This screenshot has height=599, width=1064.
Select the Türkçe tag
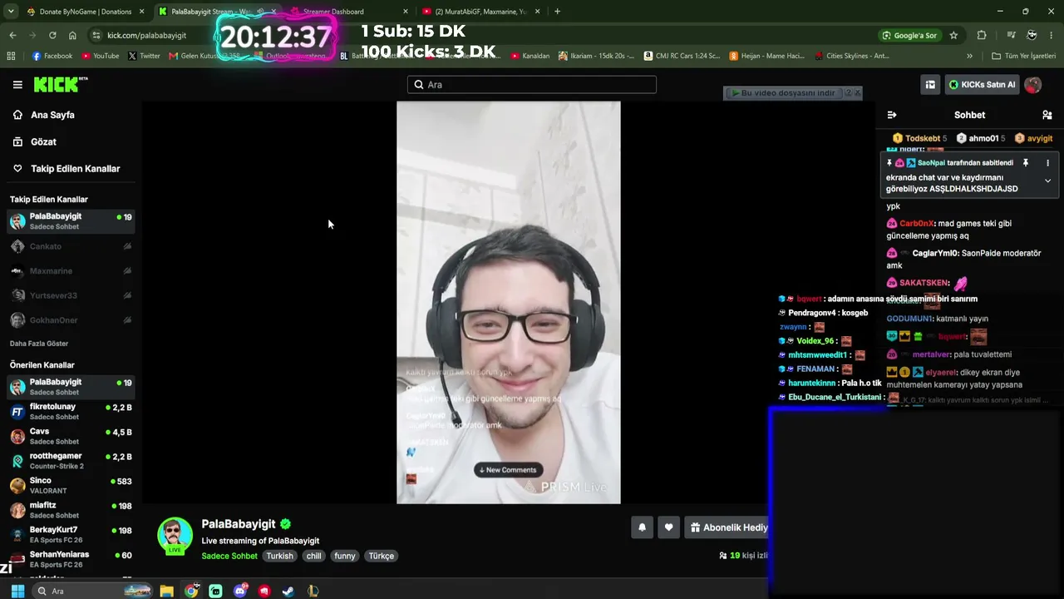click(x=382, y=556)
